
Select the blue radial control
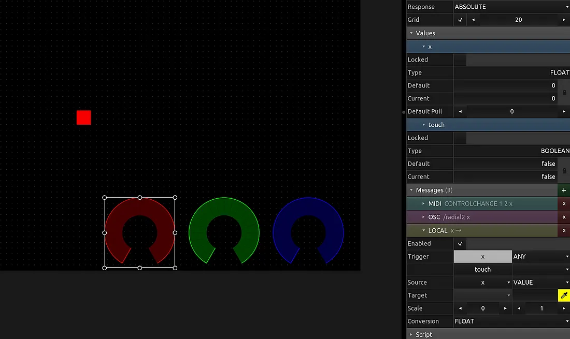(x=308, y=231)
